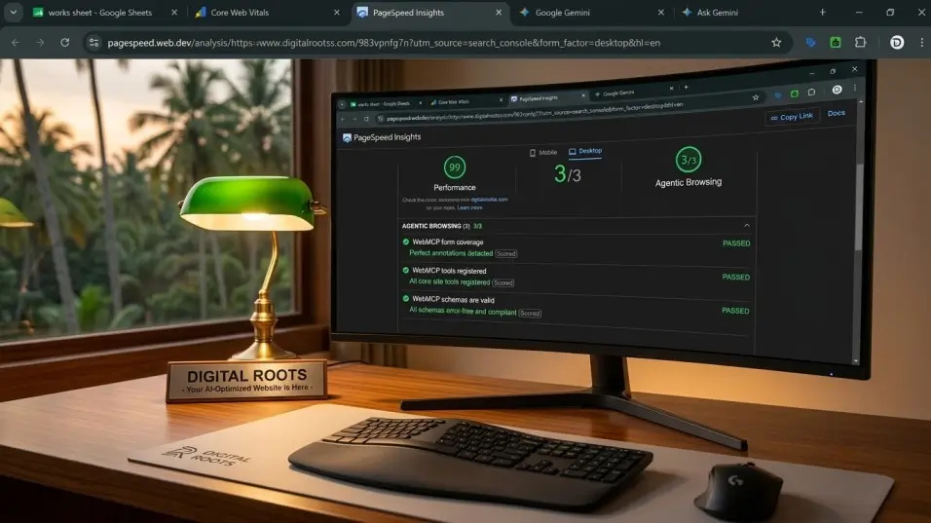This screenshot has width=931, height=523.
Task: Bookmark this page with the star icon
Action: (776, 43)
